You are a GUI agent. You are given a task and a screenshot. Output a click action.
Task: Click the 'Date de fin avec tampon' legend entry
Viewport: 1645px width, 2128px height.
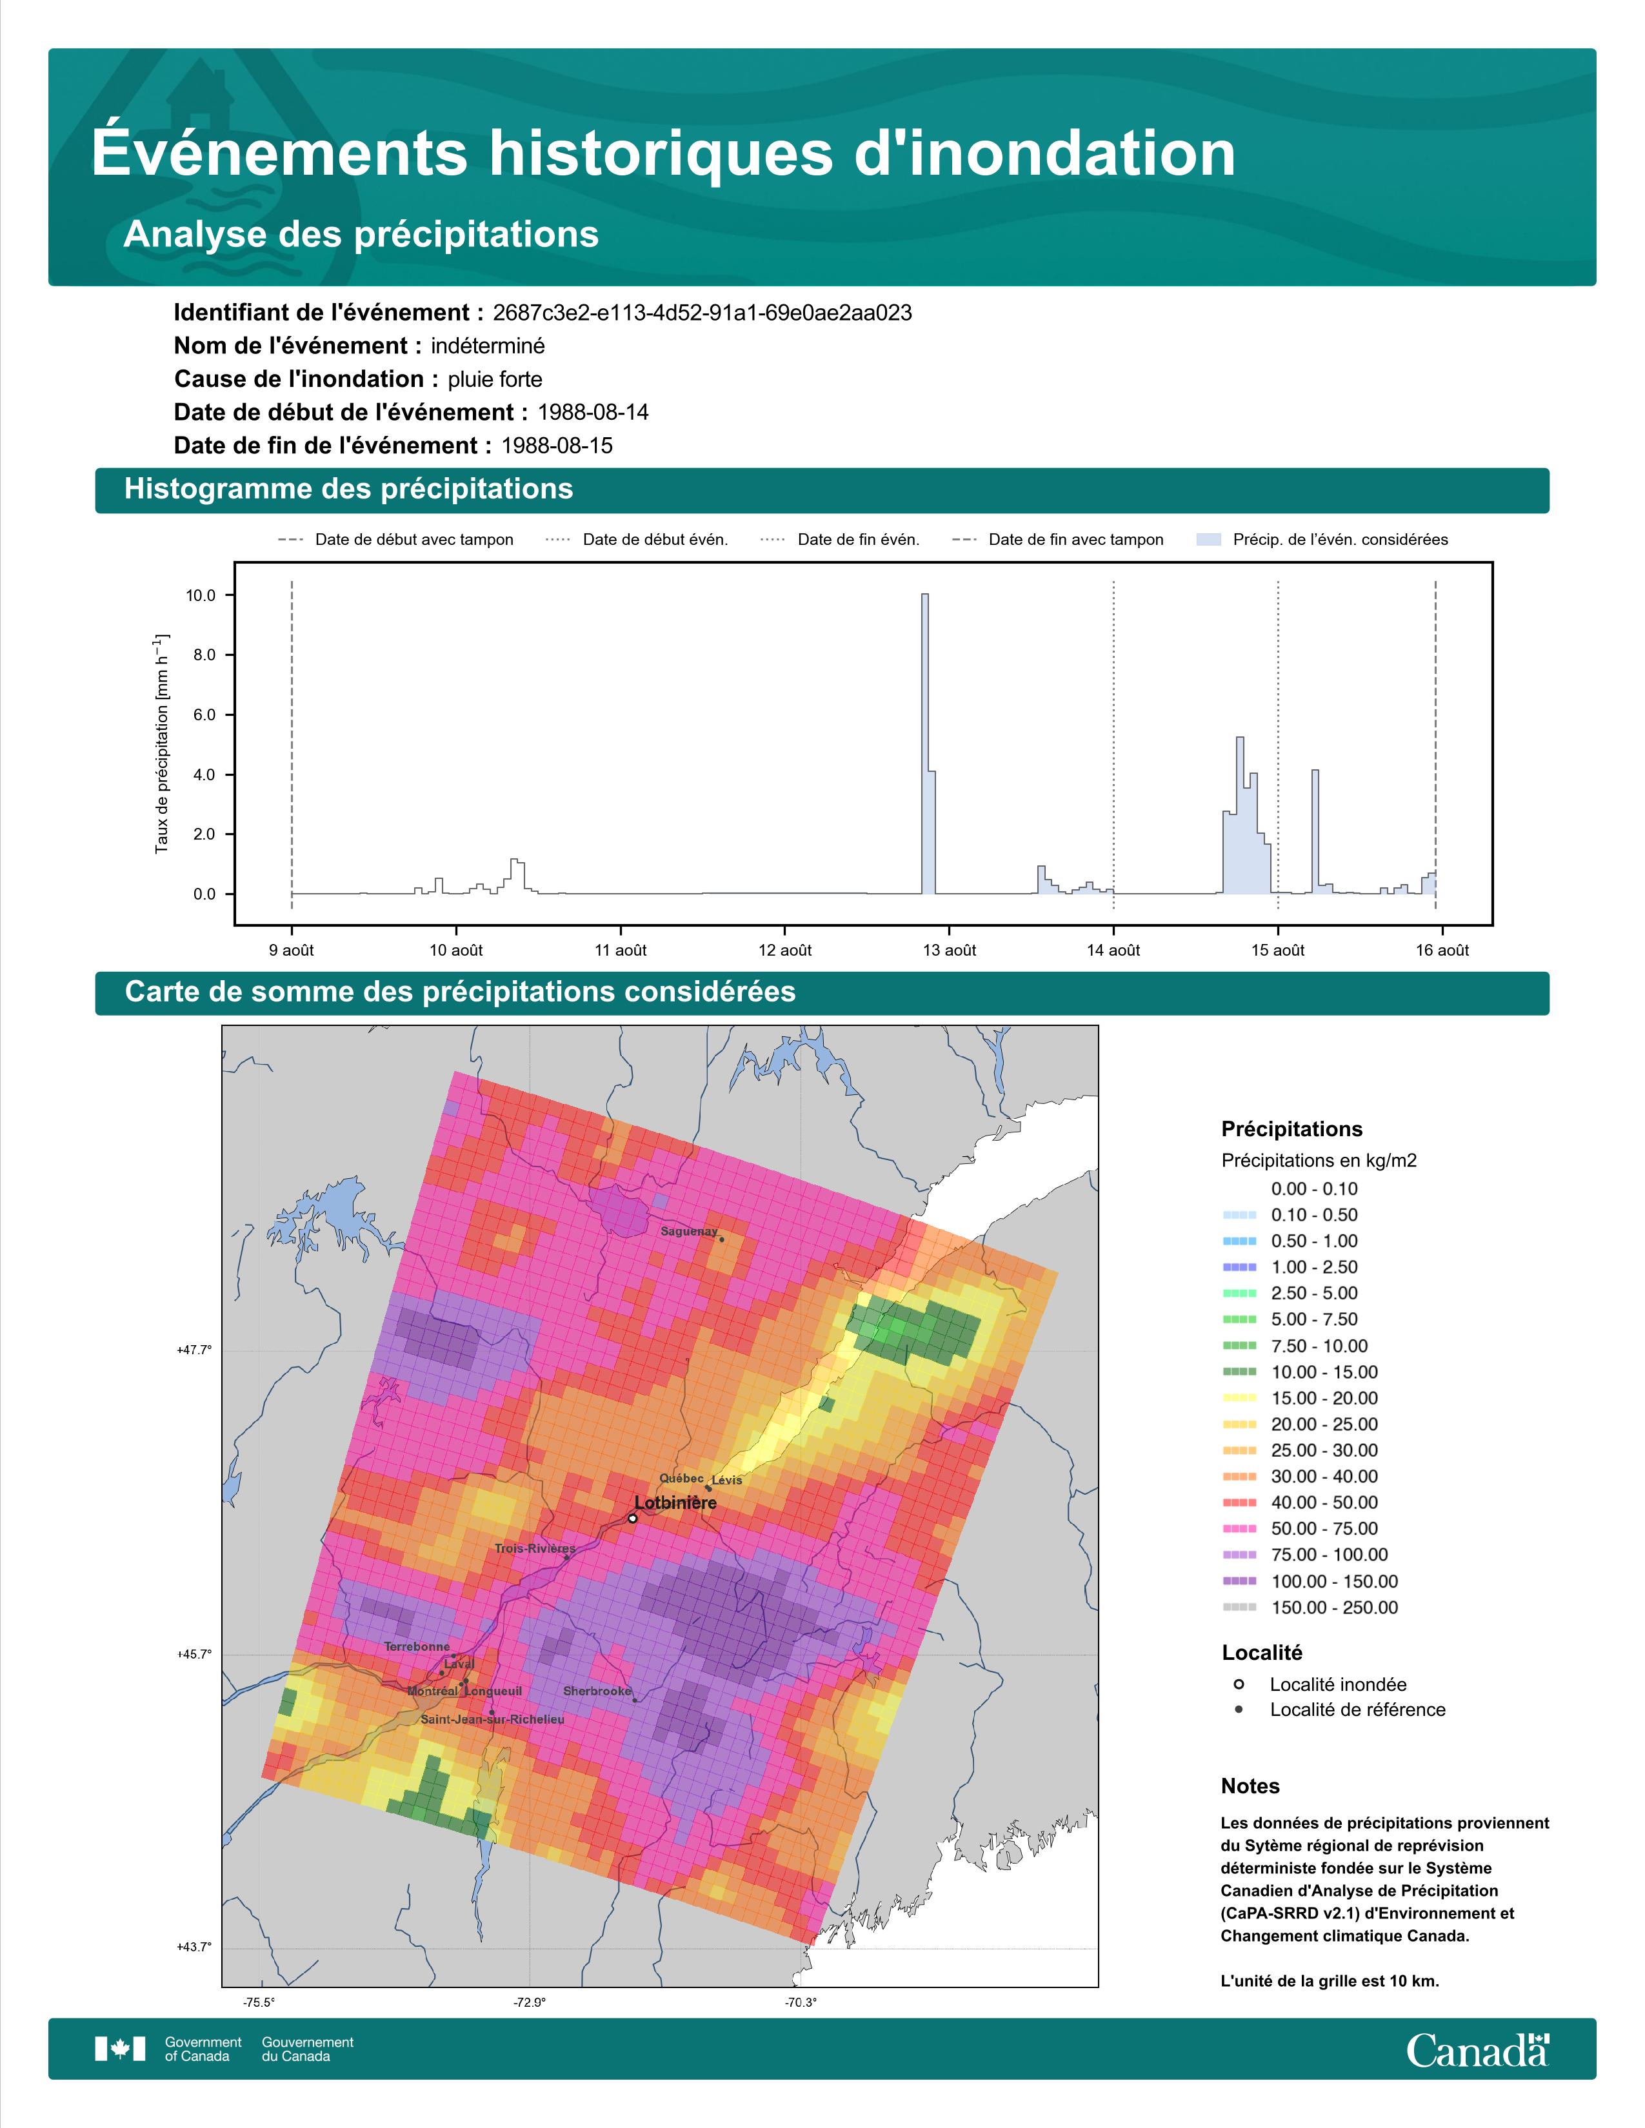(1057, 540)
